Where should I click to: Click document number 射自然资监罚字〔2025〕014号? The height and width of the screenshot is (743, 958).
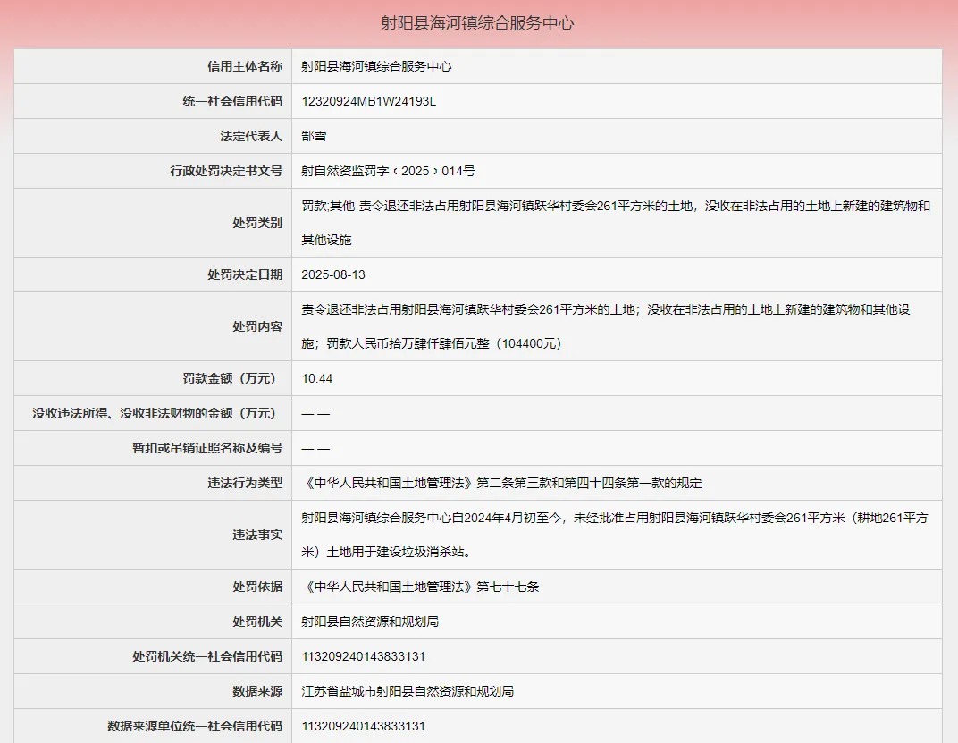pos(388,171)
